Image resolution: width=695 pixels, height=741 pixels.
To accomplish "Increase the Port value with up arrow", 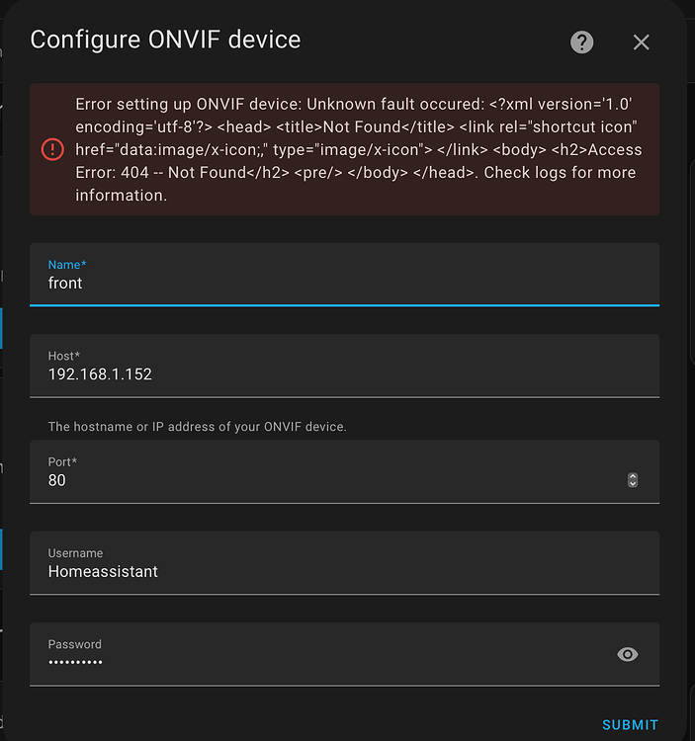I will coord(633,476).
